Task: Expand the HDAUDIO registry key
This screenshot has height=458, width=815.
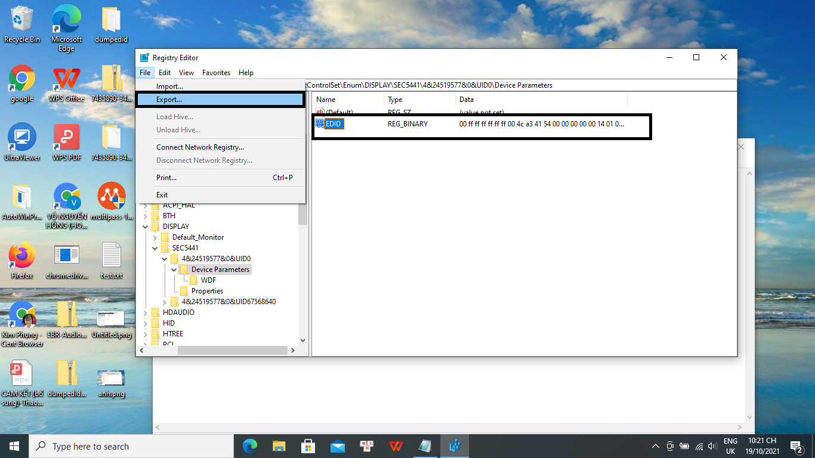Action: tap(146, 312)
